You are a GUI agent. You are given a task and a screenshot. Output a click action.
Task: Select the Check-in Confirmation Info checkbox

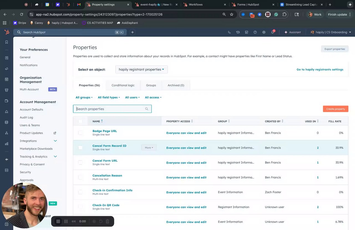click(80, 192)
